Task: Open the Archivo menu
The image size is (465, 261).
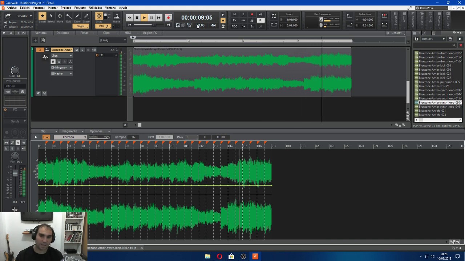Action: coord(12,8)
